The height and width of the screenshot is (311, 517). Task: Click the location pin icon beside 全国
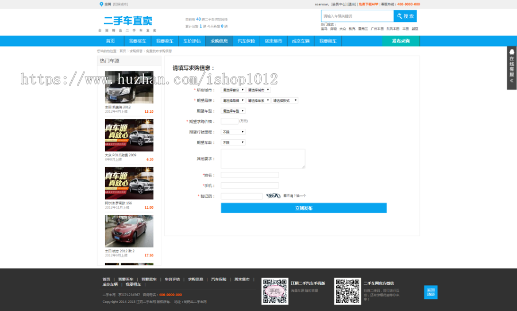click(101, 4)
